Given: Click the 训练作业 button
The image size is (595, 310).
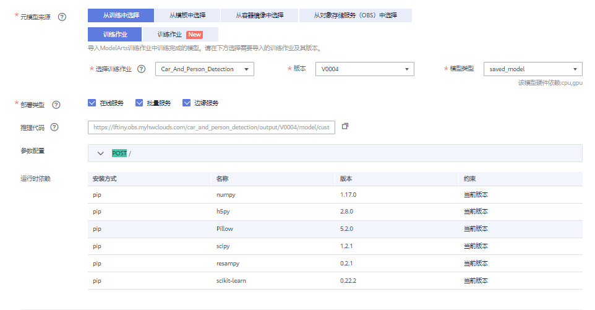Looking at the screenshot, I should [x=115, y=35].
